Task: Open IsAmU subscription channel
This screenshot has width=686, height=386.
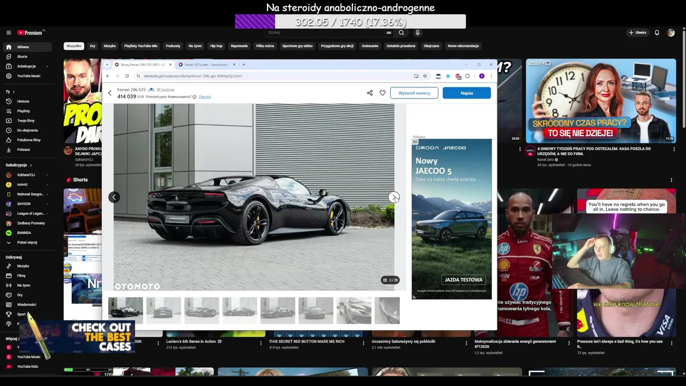Action: 28,184
